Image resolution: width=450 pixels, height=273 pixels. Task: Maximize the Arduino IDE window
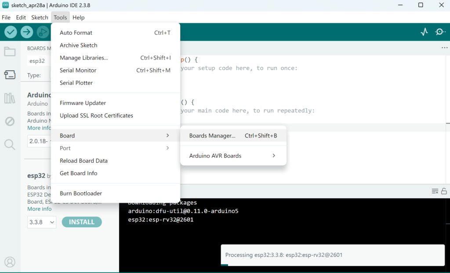click(421, 5)
